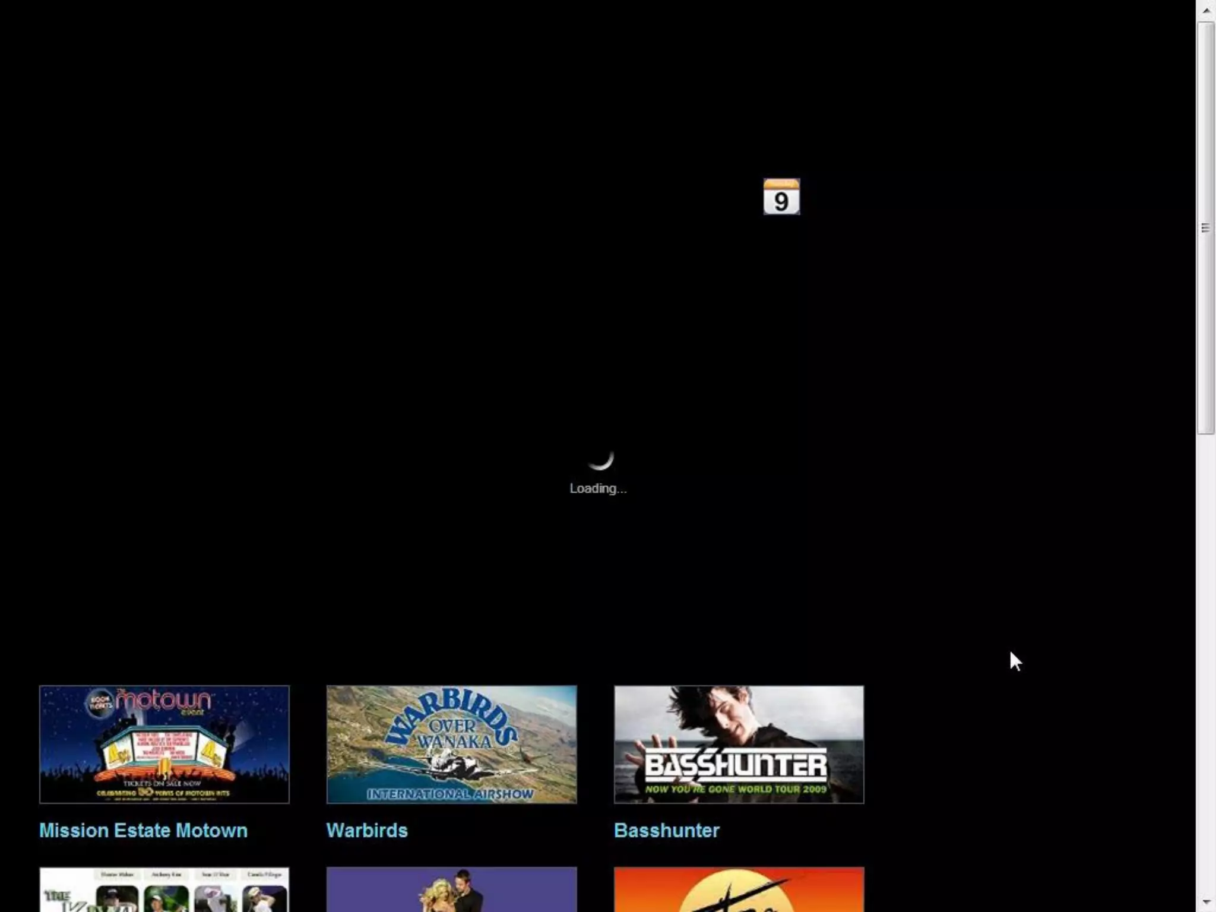Open the Motown event banner image
The width and height of the screenshot is (1216, 912).
click(164, 744)
